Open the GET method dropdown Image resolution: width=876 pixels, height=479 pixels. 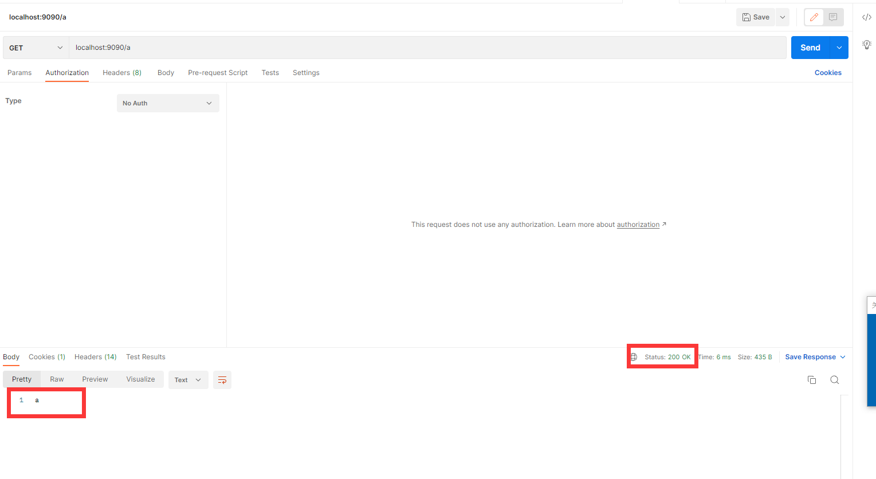tap(36, 48)
